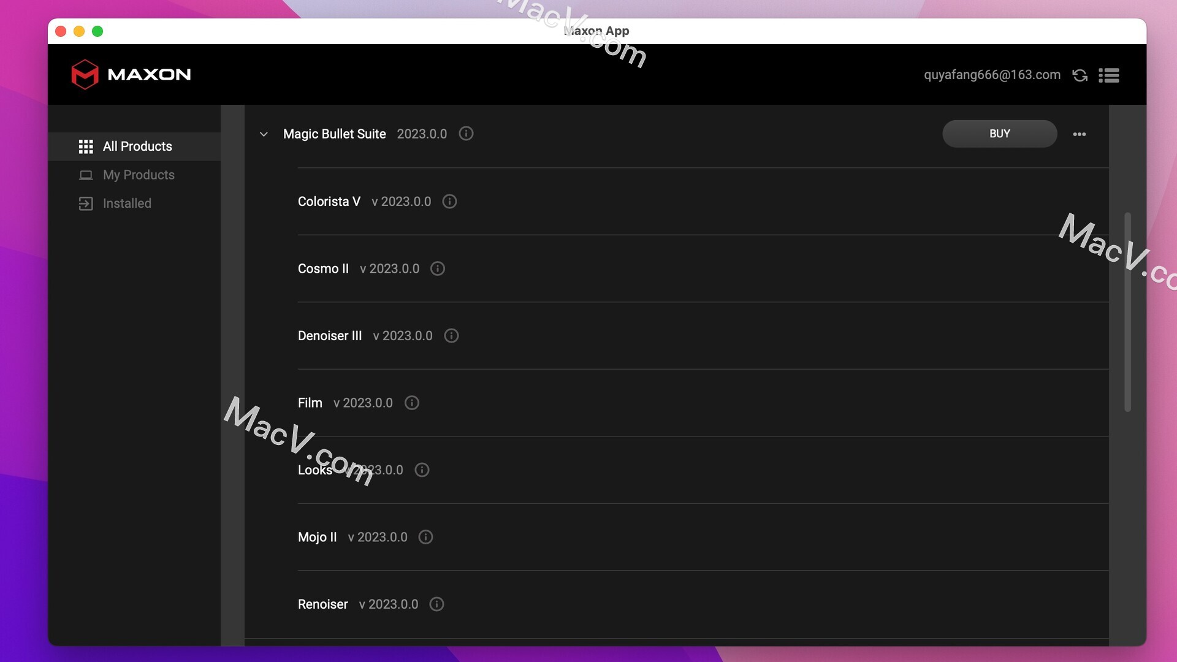The height and width of the screenshot is (662, 1177).
Task: Switch to My Products section
Action: click(x=138, y=175)
